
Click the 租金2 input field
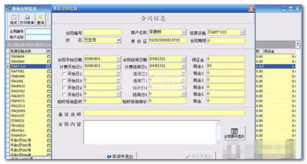tap(226, 73)
